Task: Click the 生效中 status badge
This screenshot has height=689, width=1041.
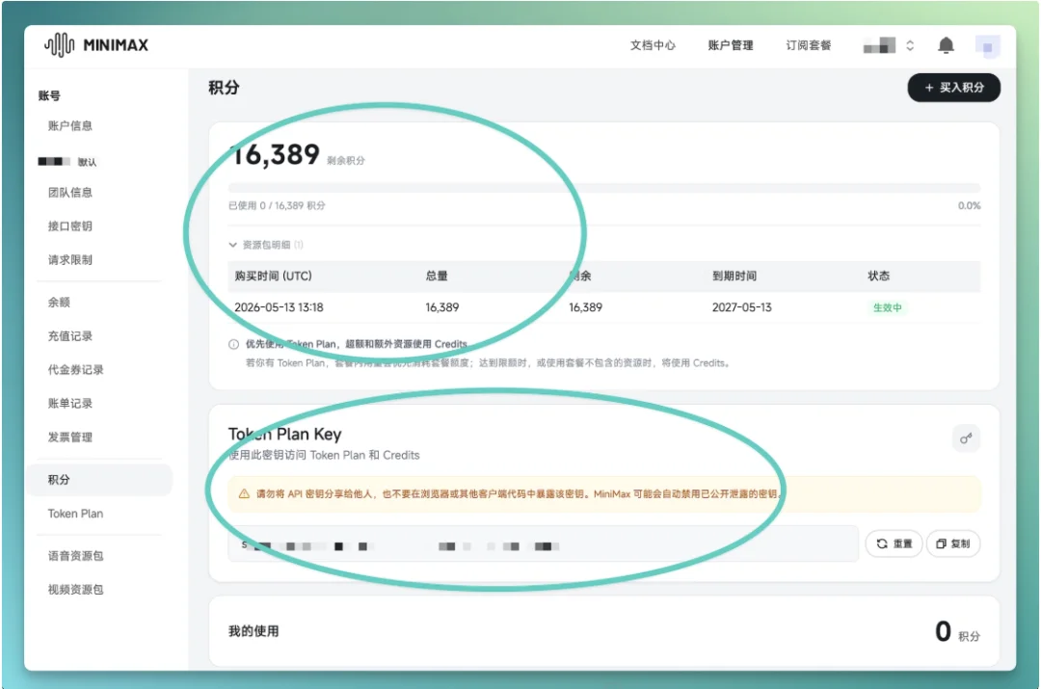Action: pos(887,307)
